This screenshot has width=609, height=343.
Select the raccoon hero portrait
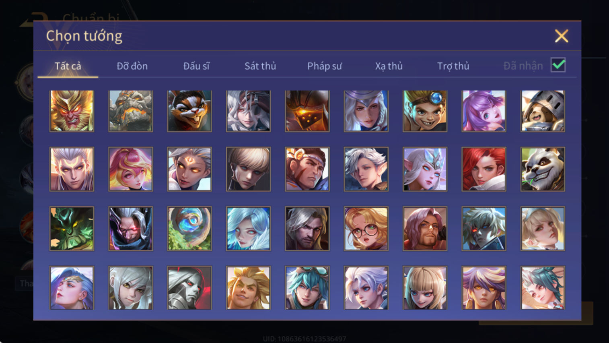click(x=189, y=111)
